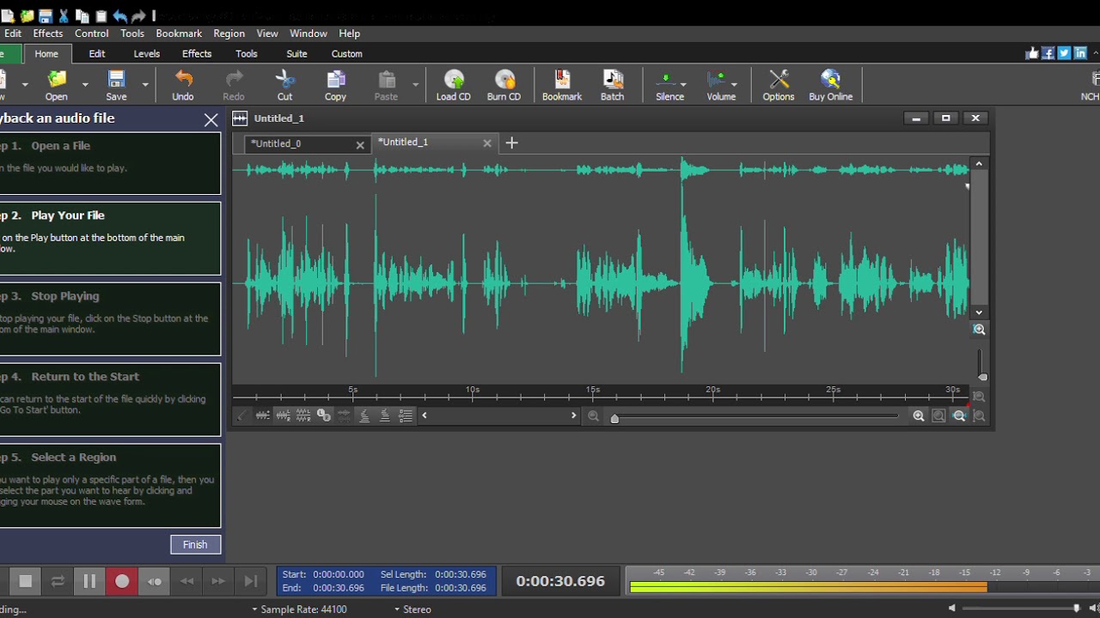Viewport: 1100px width, 618px height.
Task: Switch to the Levels ribbon tab
Action: pyautogui.click(x=147, y=53)
